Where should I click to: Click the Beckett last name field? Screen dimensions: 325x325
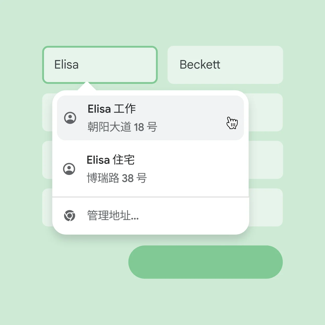point(225,65)
